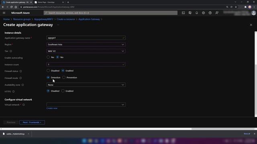The width and height of the screenshot is (257, 144).
Task: Open a new browser tab
Action: pyautogui.click(x=68, y=2)
